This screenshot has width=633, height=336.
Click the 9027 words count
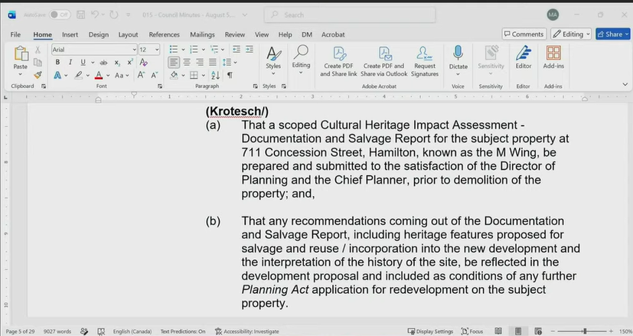pyautogui.click(x=57, y=331)
